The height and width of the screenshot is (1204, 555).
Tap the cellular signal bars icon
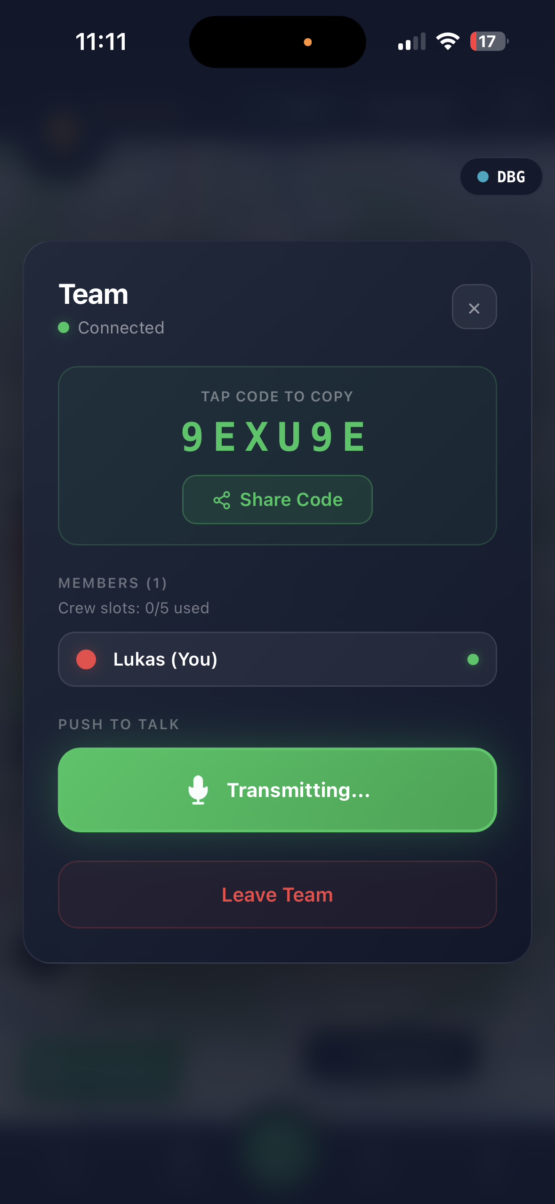411,41
